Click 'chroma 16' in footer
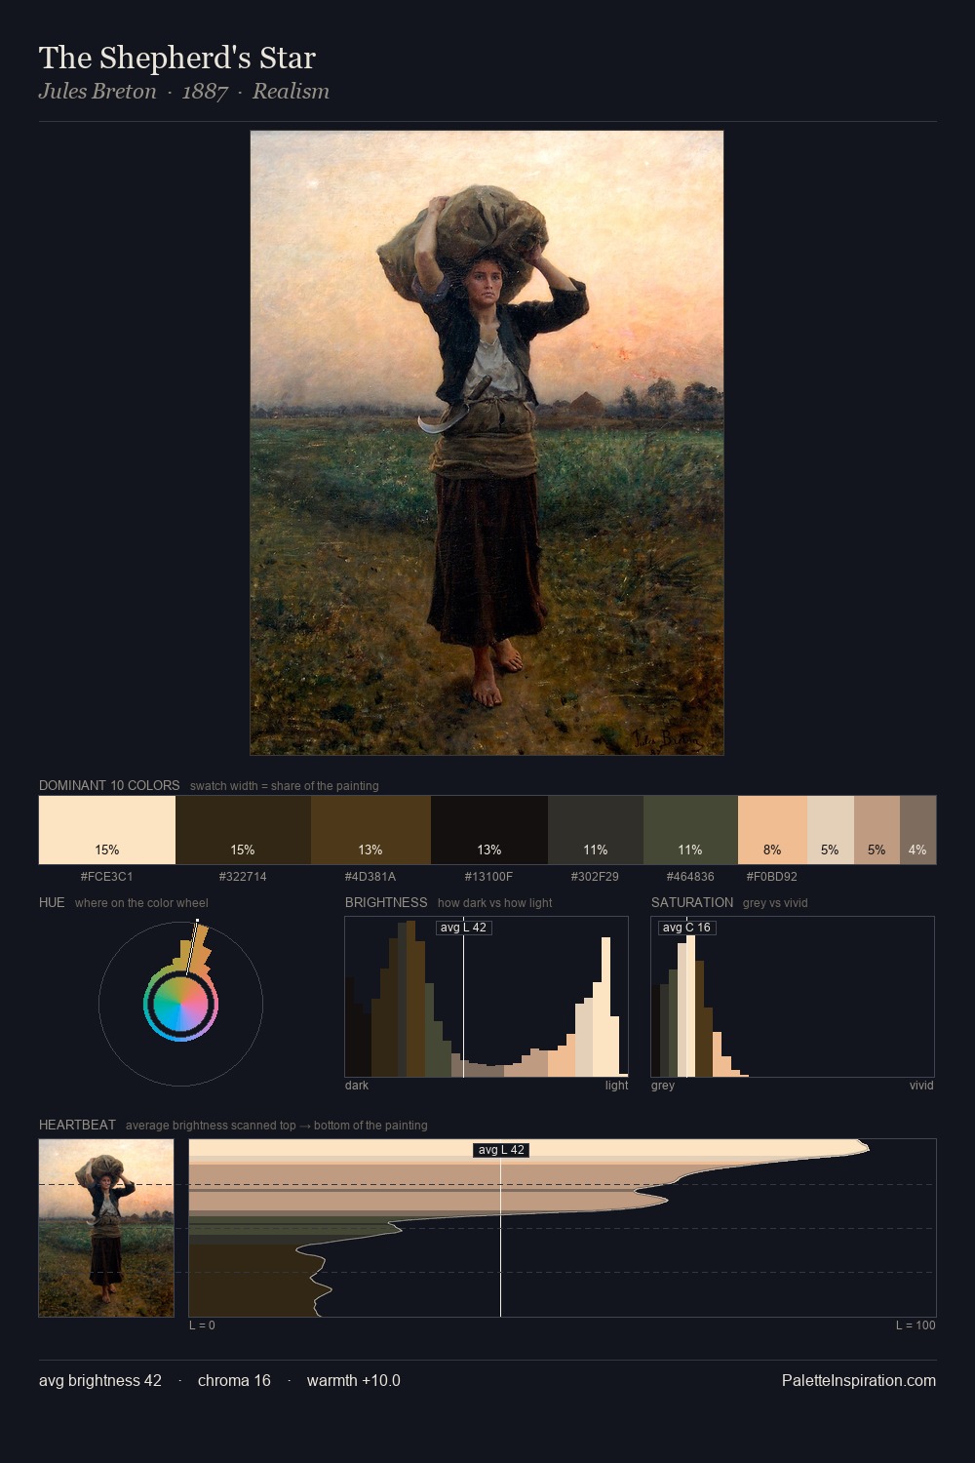Viewport: 975px width, 1463px height. 234,1381
